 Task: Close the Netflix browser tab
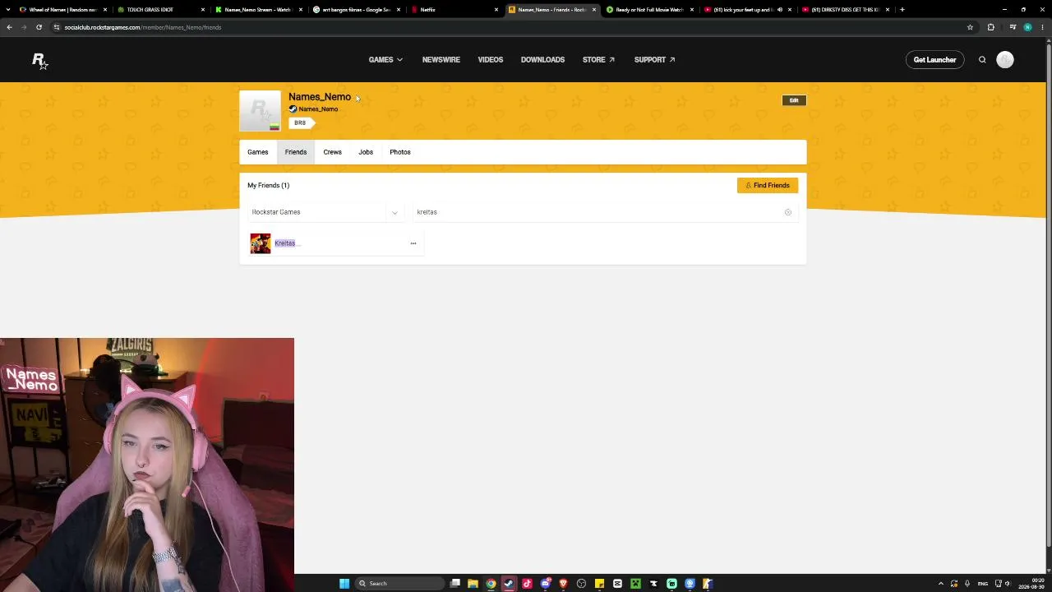tap(496, 10)
